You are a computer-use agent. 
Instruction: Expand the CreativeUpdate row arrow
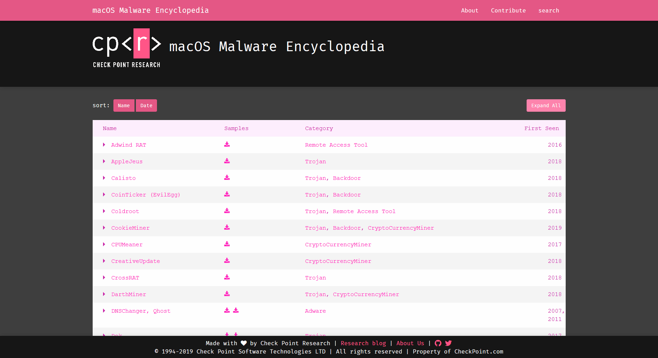104,261
